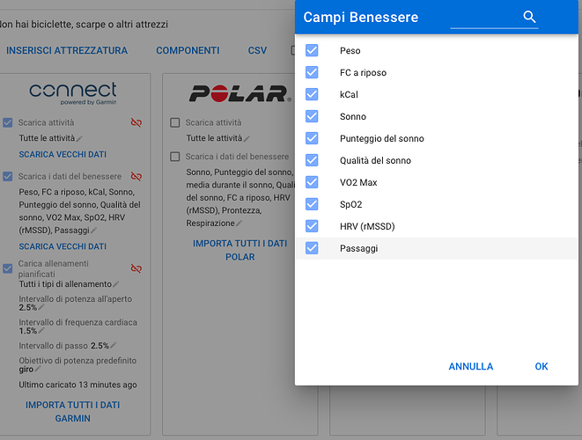Edit Garmin Tutte le attività pencil icon
The image size is (582, 440).
(x=79, y=139)
